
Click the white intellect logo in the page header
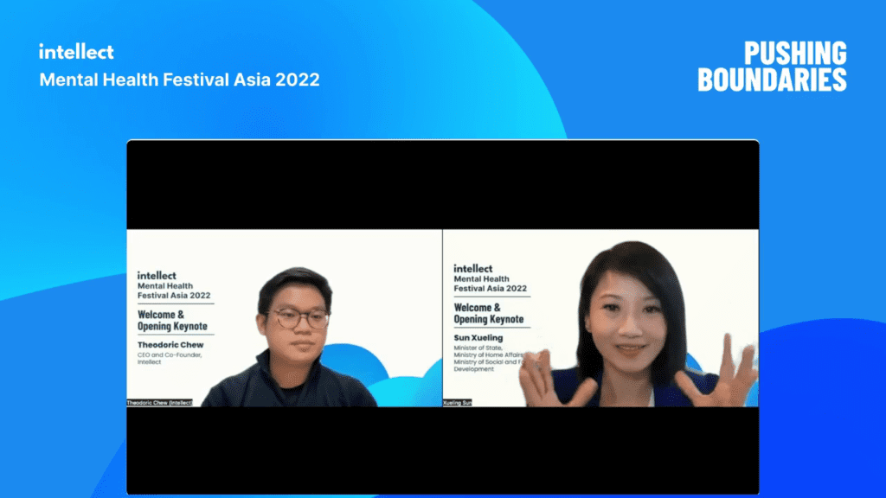tap(76, 52)
